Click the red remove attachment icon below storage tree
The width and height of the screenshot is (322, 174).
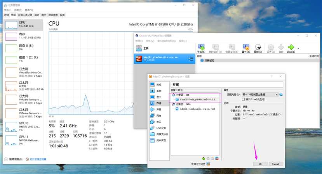pos(217,158)
